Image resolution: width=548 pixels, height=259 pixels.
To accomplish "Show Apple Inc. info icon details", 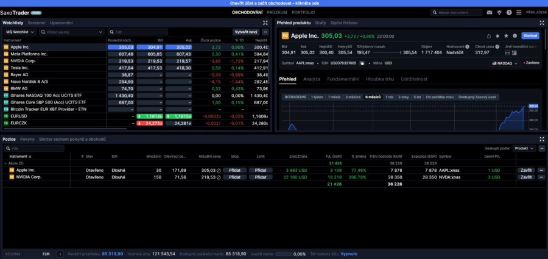I will pyautogui.click(x=515, y=36).
